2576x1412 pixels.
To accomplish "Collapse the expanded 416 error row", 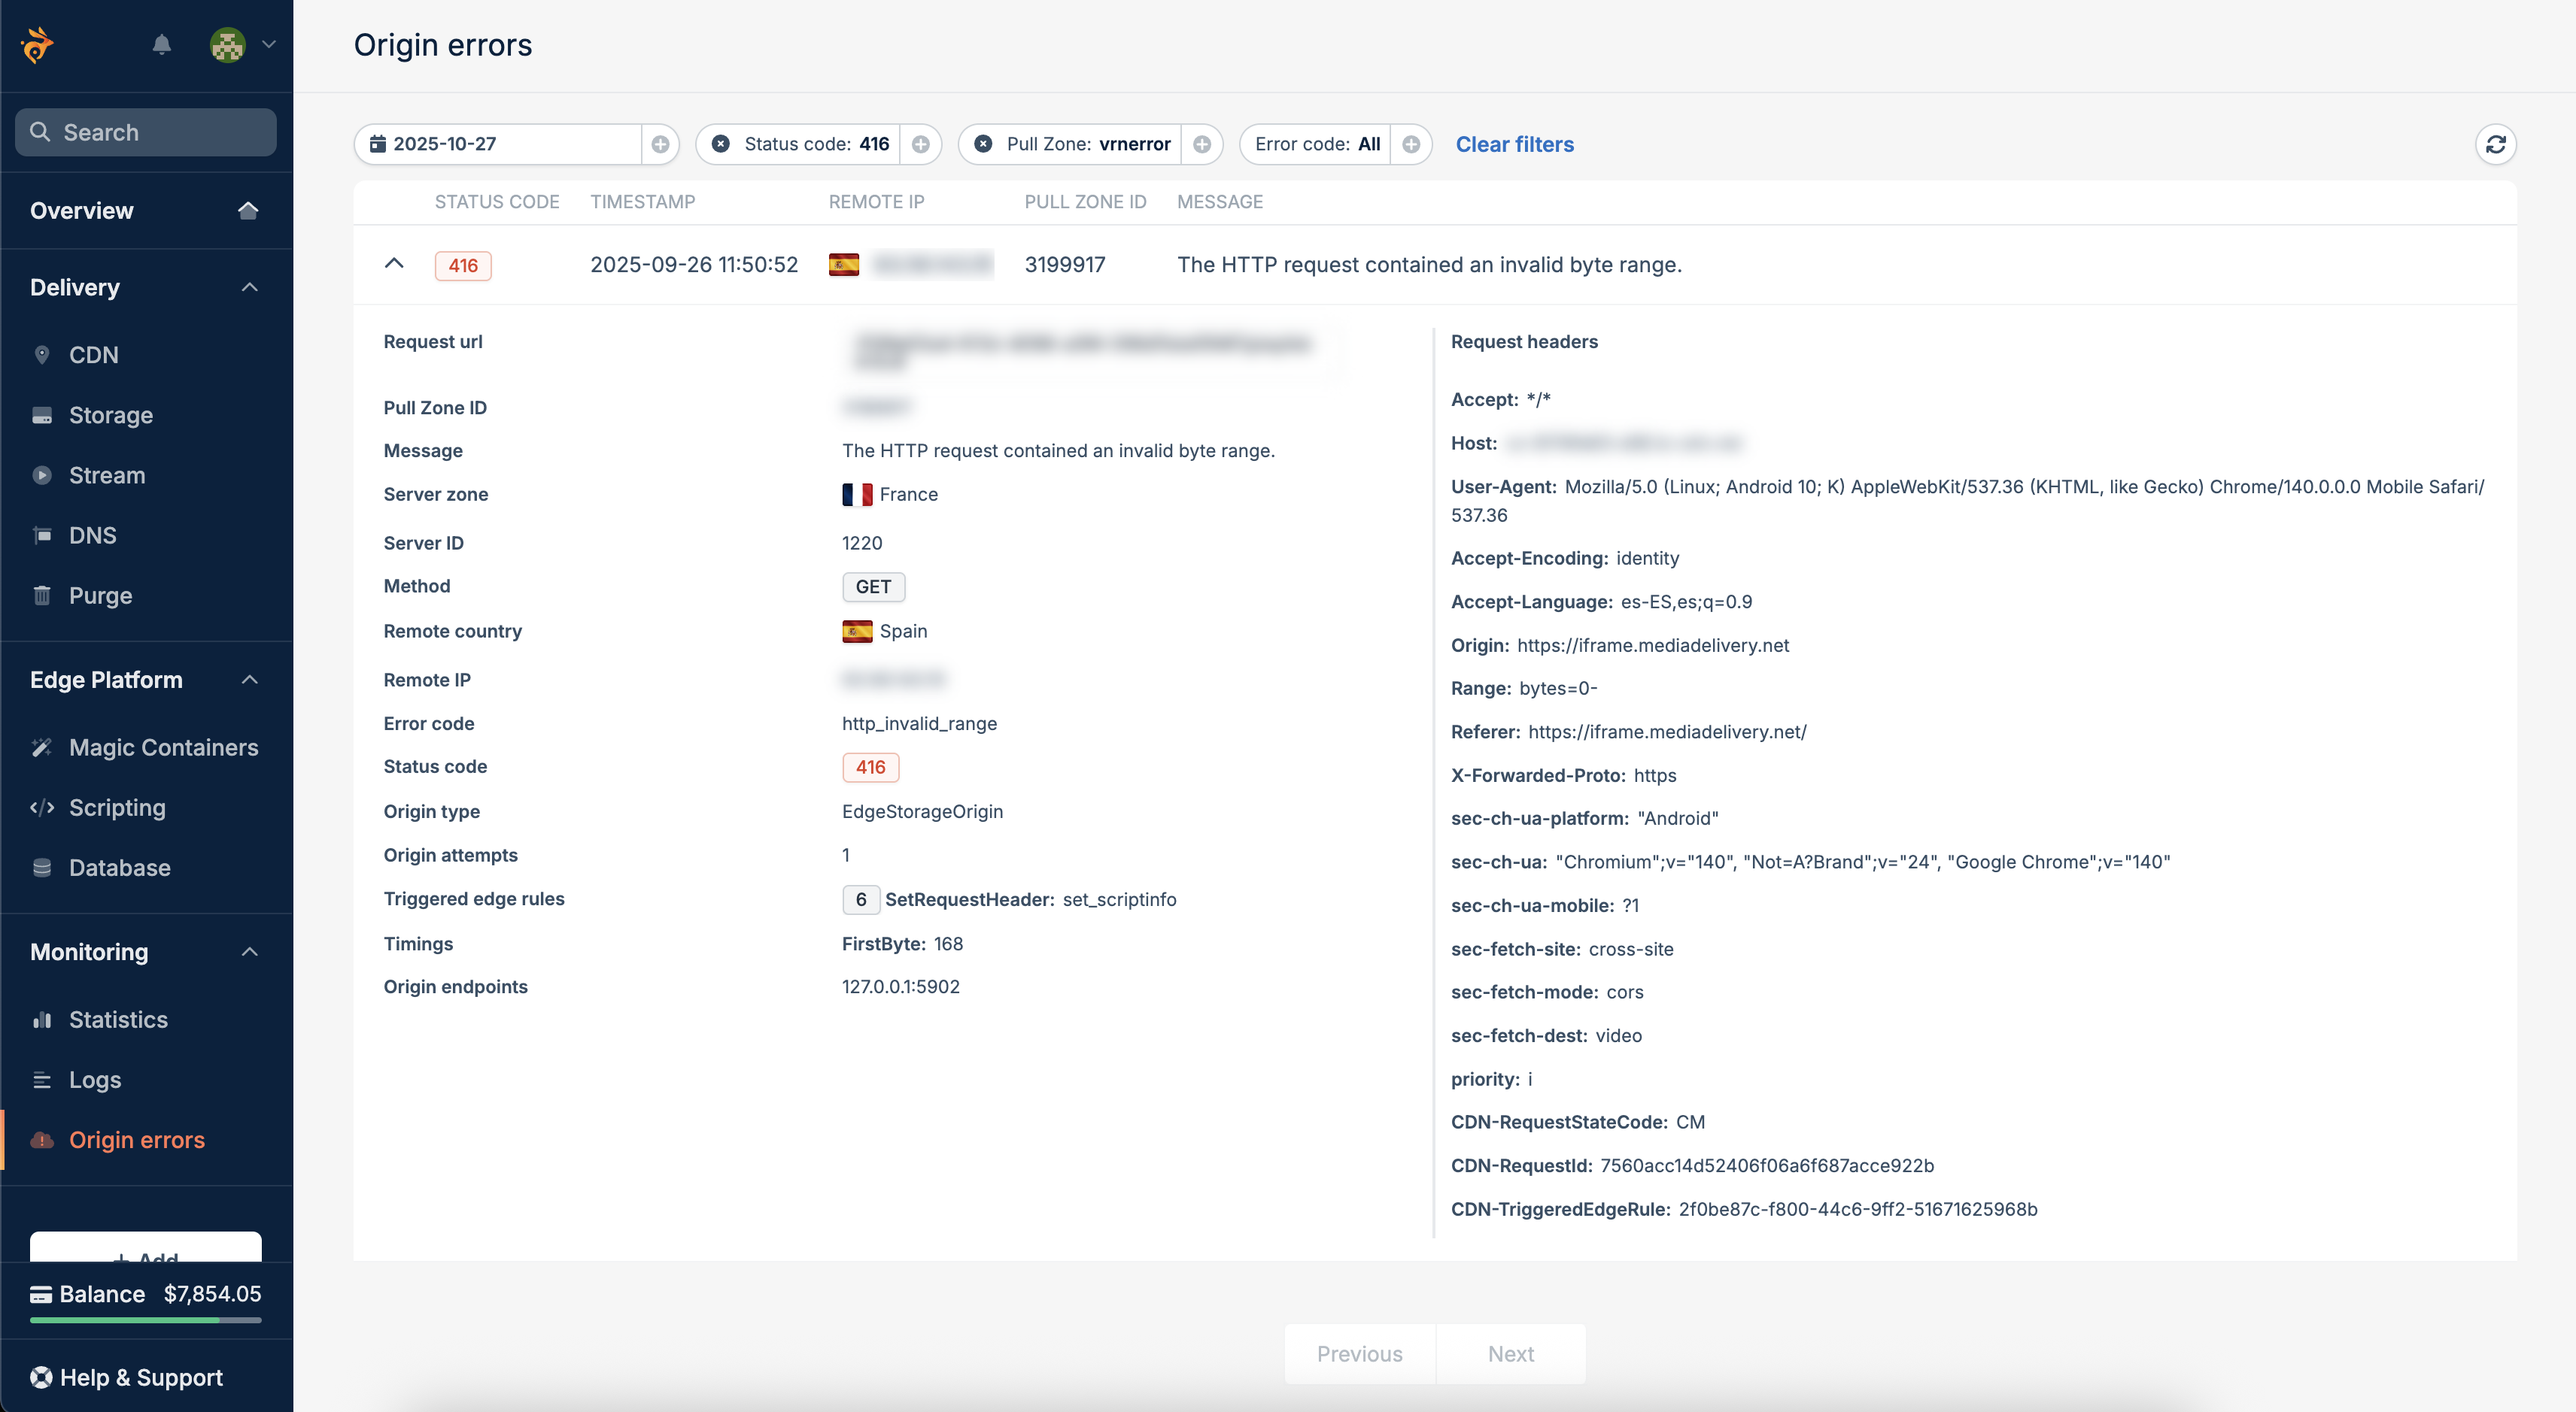I will click(x=394, y=264).
